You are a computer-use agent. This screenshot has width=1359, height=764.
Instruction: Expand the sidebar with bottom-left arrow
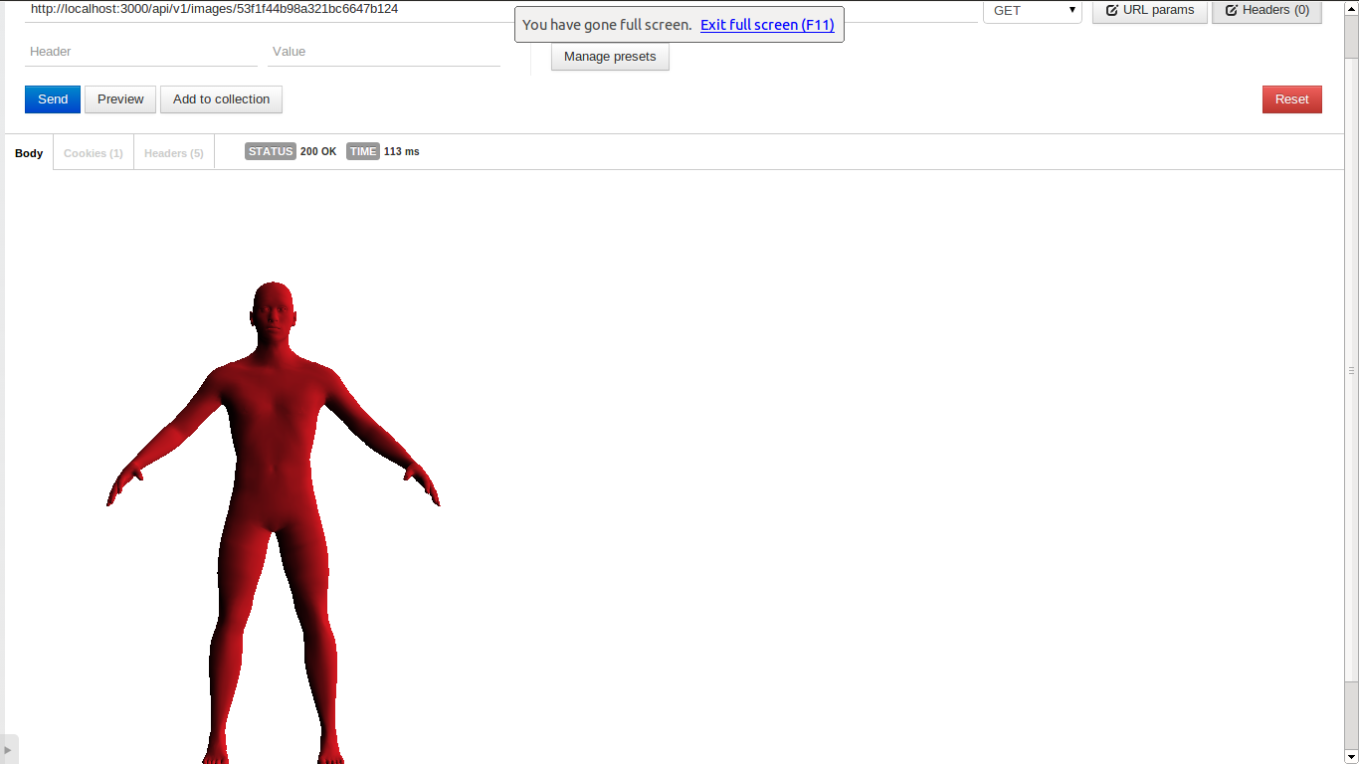coord(9,749)
